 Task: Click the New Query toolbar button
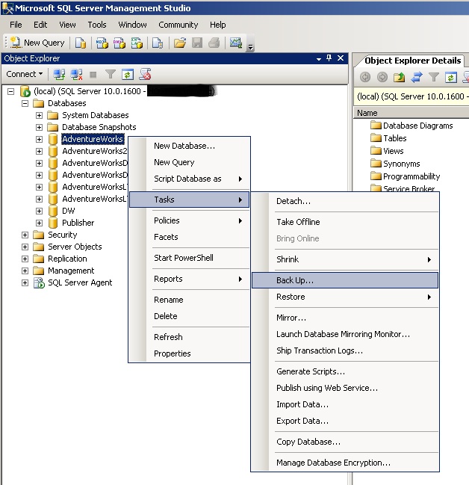[37, 43]
